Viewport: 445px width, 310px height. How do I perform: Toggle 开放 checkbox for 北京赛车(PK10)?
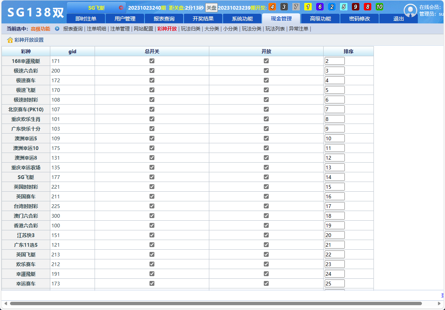[x=266, y=109]
